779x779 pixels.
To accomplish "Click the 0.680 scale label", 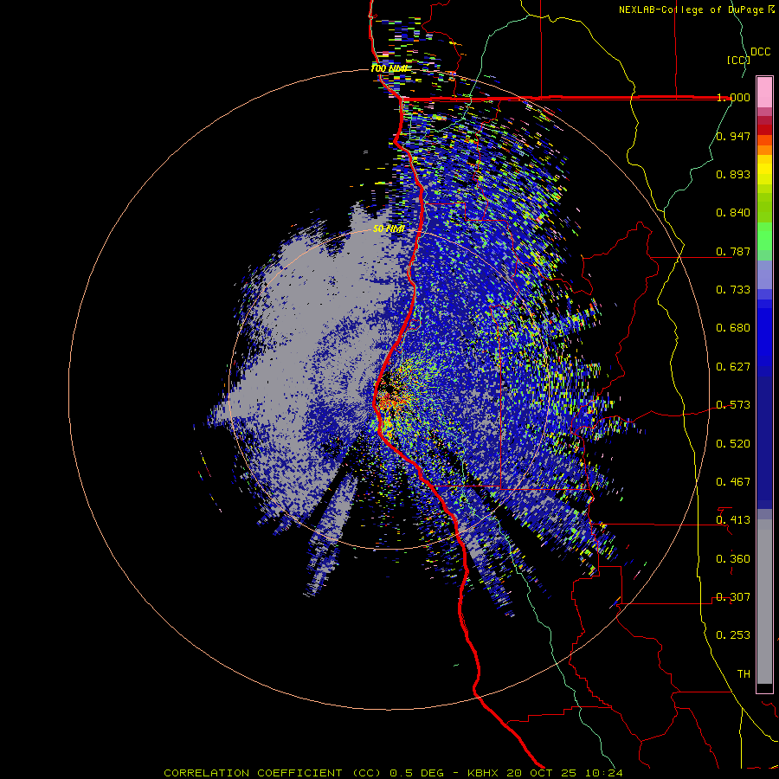I will (733, 328).
